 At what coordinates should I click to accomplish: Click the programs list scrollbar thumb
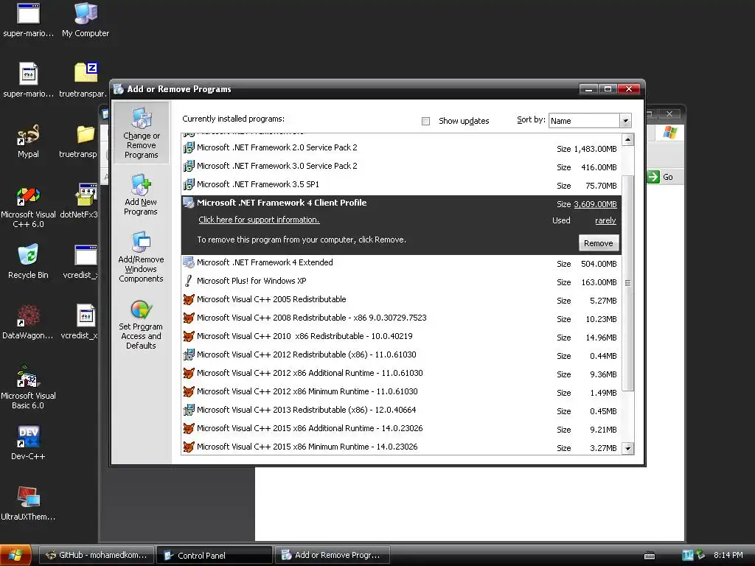(x=627, y=283)
